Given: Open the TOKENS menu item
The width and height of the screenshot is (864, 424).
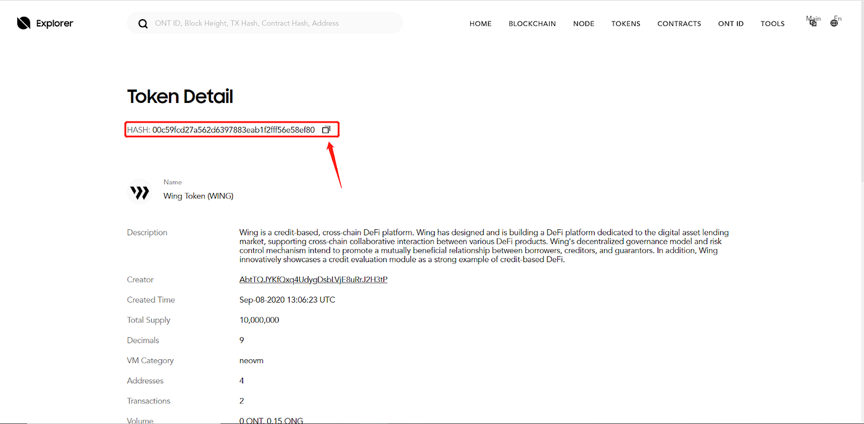Looking at the screenshot, I should click(x=626, y=23).
